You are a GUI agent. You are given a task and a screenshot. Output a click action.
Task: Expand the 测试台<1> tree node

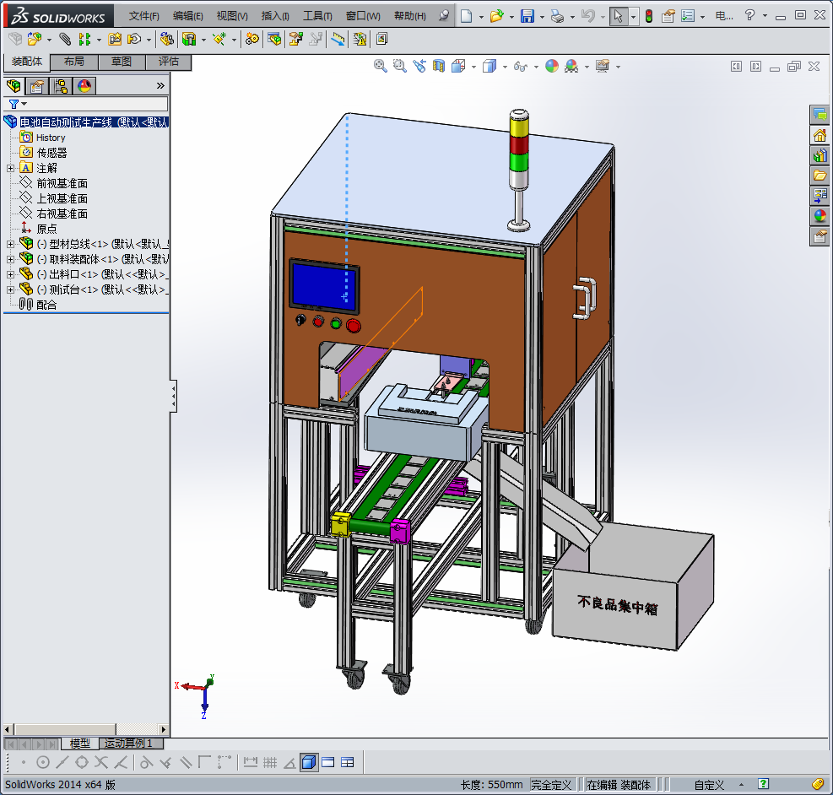(x=10, y=289)
